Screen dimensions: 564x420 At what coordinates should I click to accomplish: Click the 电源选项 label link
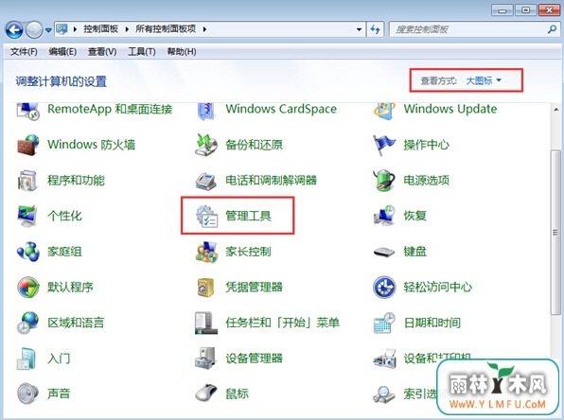(x=426, y=181)
